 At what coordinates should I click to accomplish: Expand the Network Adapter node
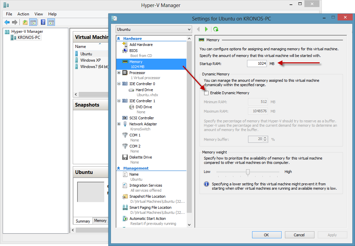click(x=119, y=124)
